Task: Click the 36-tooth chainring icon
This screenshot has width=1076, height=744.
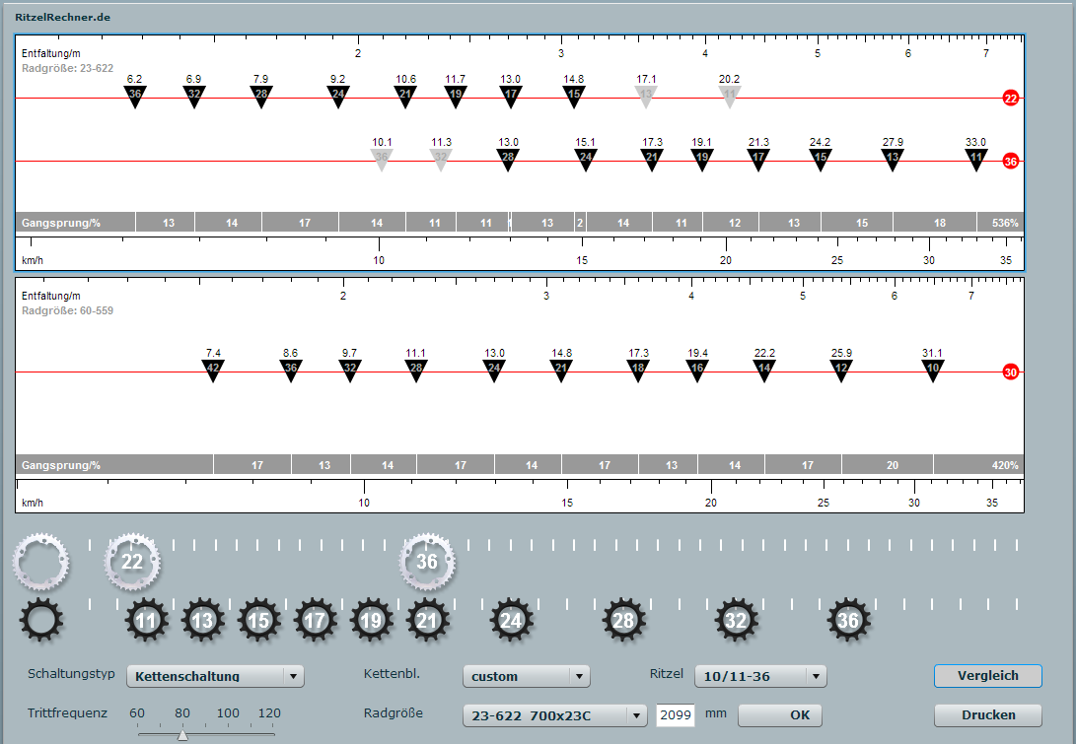Action: (426, 562)
